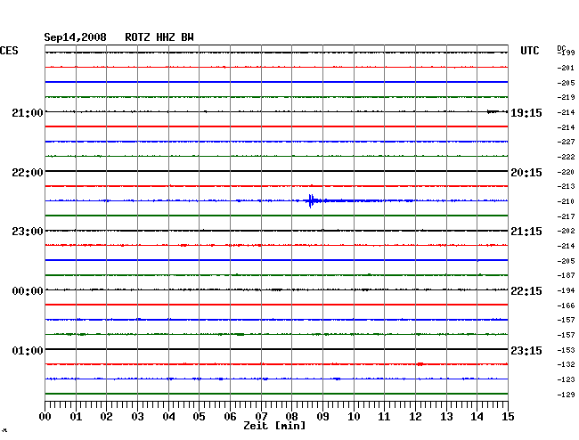This screenshot has width=579, height=440.
Task: Click minute tick label "05"
Action: [199, 417]
